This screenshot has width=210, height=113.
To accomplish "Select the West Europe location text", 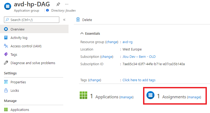I will [132, 49].
